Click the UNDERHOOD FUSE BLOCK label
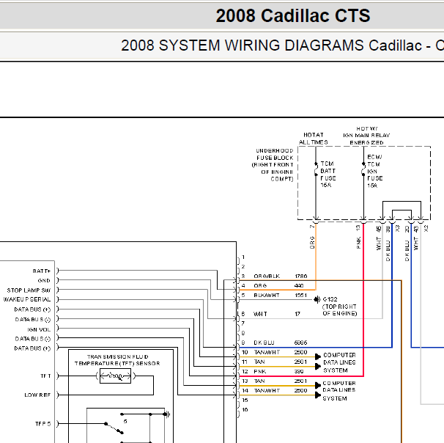This screenshot has height=443, width=444. click(x=273, y=165)
